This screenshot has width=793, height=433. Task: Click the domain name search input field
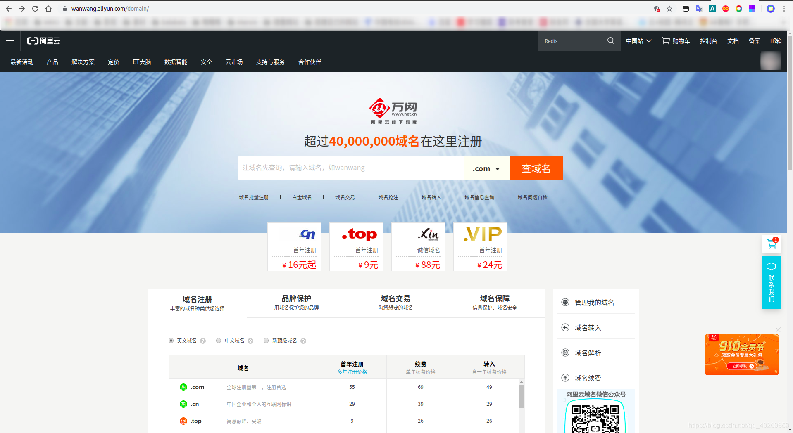pos(351,168)
